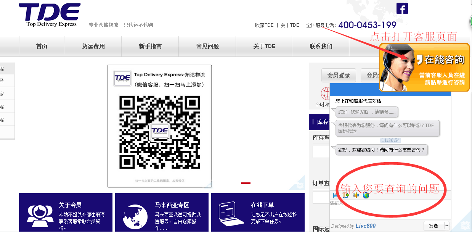Screen dimensions: 472x232
Task: Open the 在綫咨詢 live chat banner
Action: click(424, 68)
